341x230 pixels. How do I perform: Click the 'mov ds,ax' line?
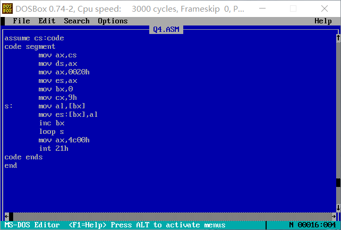pos(58,64)
